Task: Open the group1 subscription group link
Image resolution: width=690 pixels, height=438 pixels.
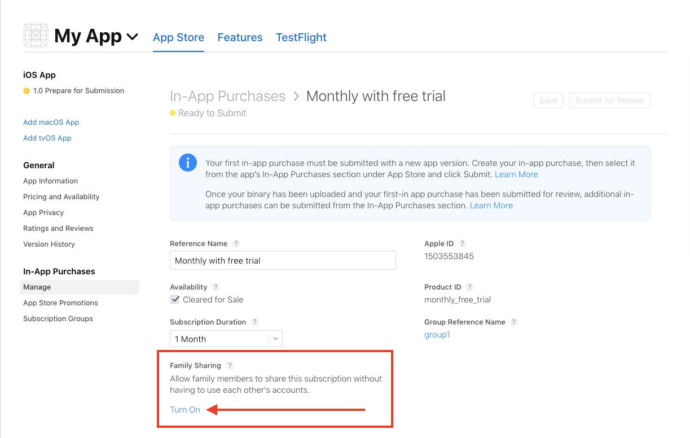Action: (437, 334)
